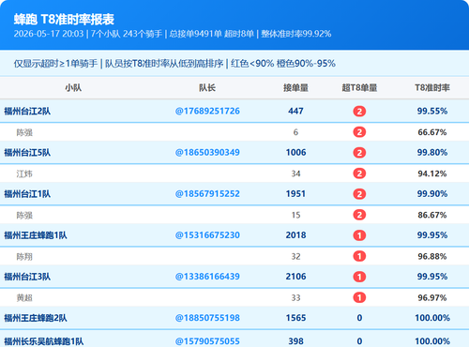Viewport: 469px width, 347px height.
Task: Click the summary line dated 2026-05-17 20:03
Action: click(173, 34)
